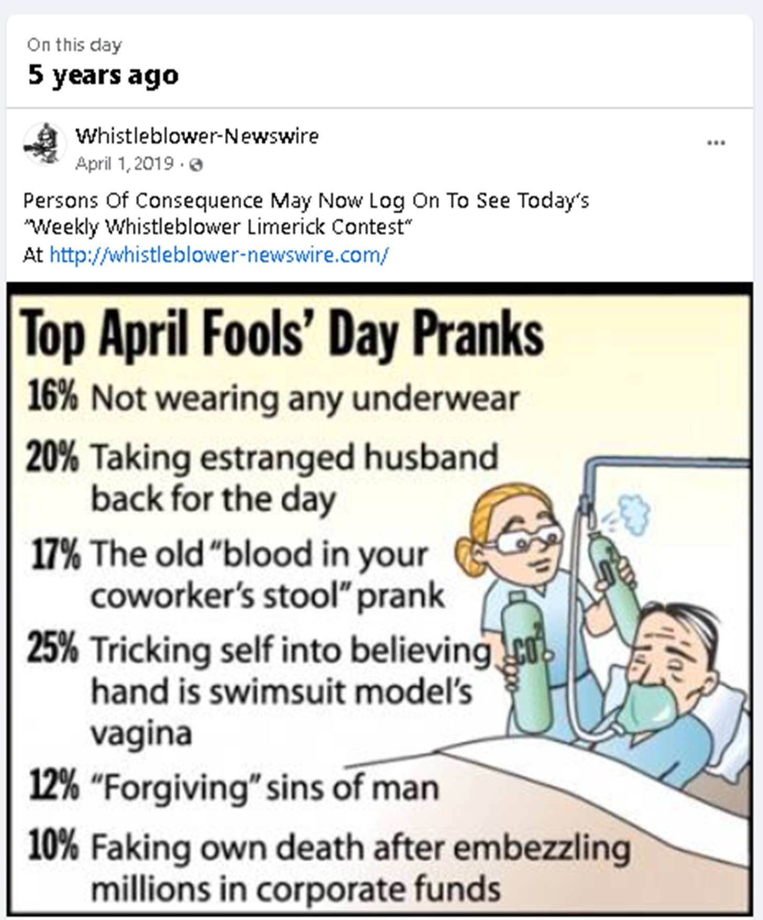Click the "Weekly Whistleblower Limerick Contest" text
The image size is (763, 920).
click(x=217, y=227)
